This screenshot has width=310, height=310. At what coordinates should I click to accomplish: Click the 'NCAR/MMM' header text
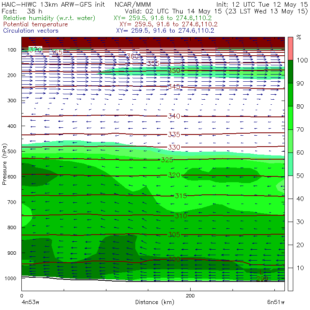click(x=133, y=4)
